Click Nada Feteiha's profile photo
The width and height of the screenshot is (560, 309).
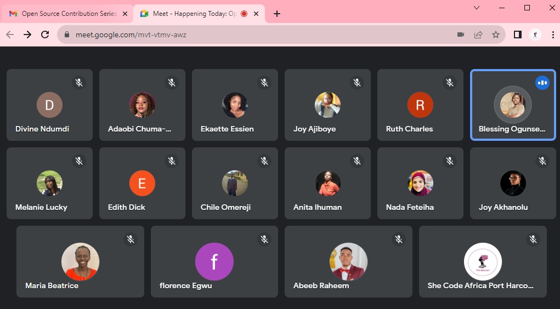point(420,183)
